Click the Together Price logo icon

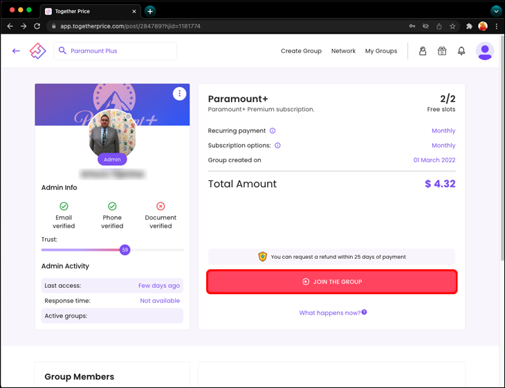(37, 51)
